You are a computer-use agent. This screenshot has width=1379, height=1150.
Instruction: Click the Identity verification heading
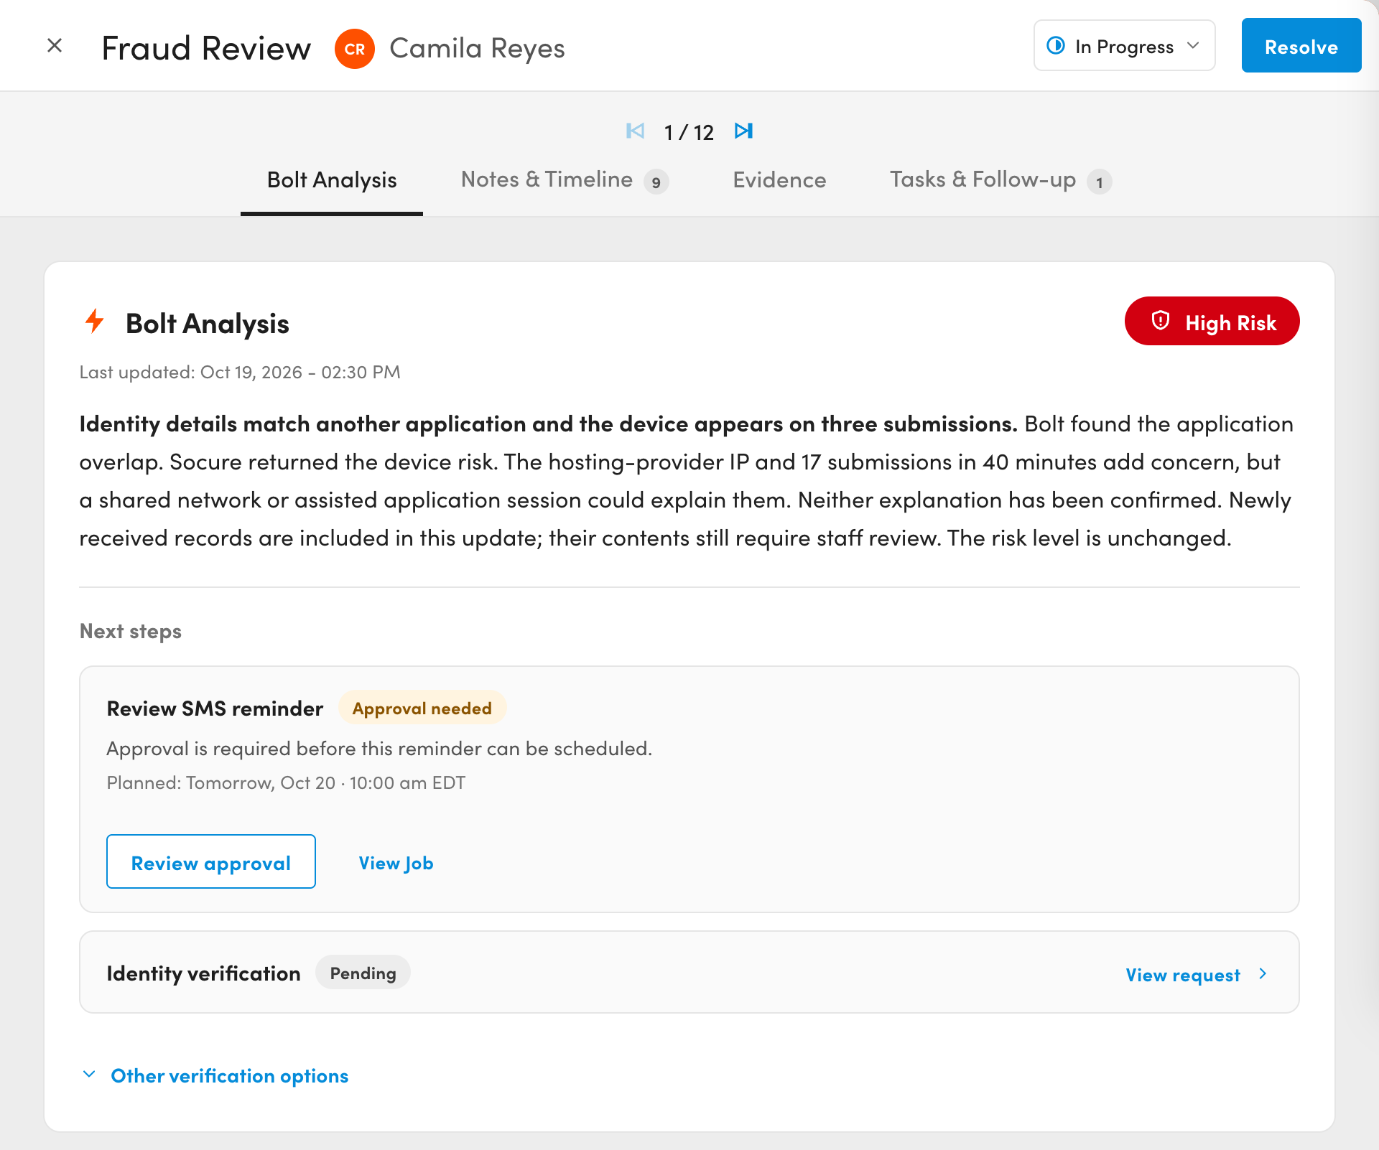204,973
